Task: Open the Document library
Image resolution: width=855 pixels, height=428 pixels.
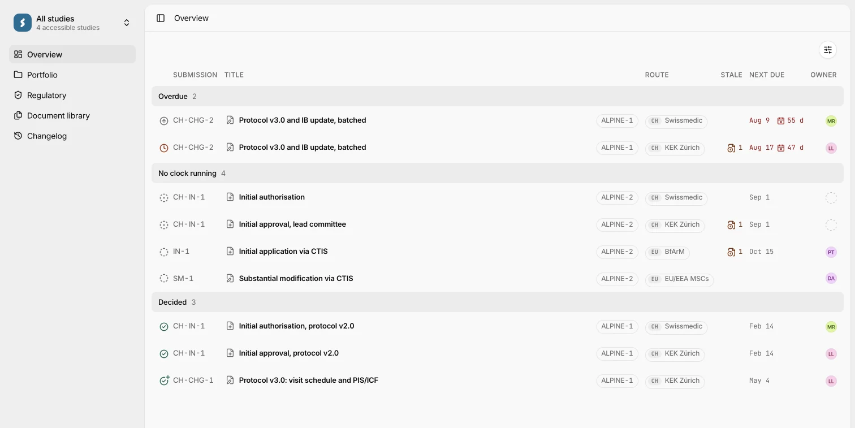Action: pyautogui.click(x=72, y=115)
